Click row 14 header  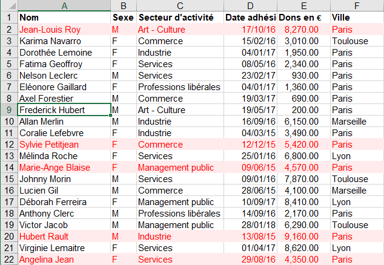pyautogui.click(x=8, y=168)
